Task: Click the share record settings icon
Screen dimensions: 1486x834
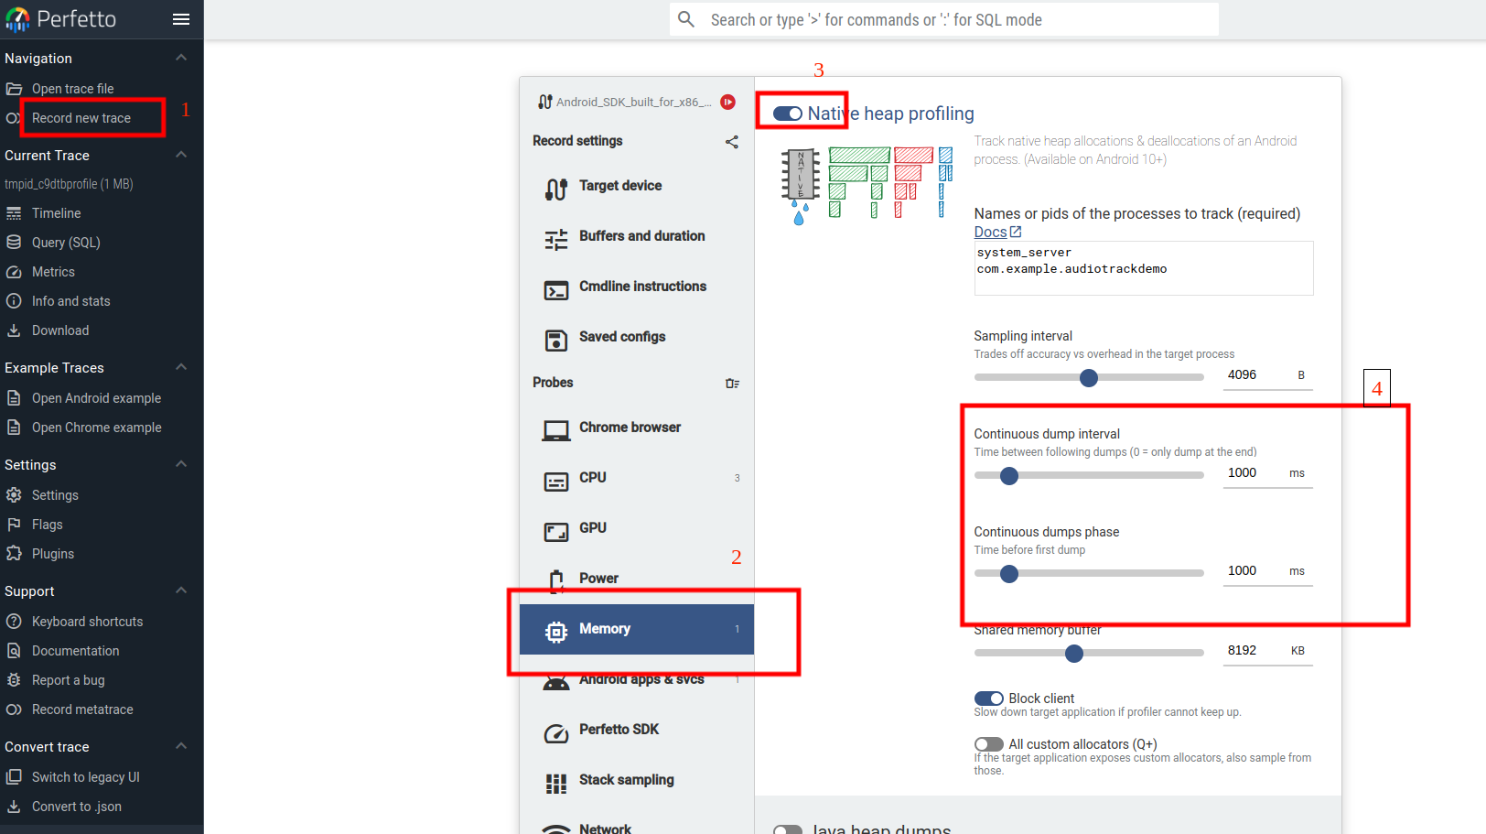Action: click(732, 142)
